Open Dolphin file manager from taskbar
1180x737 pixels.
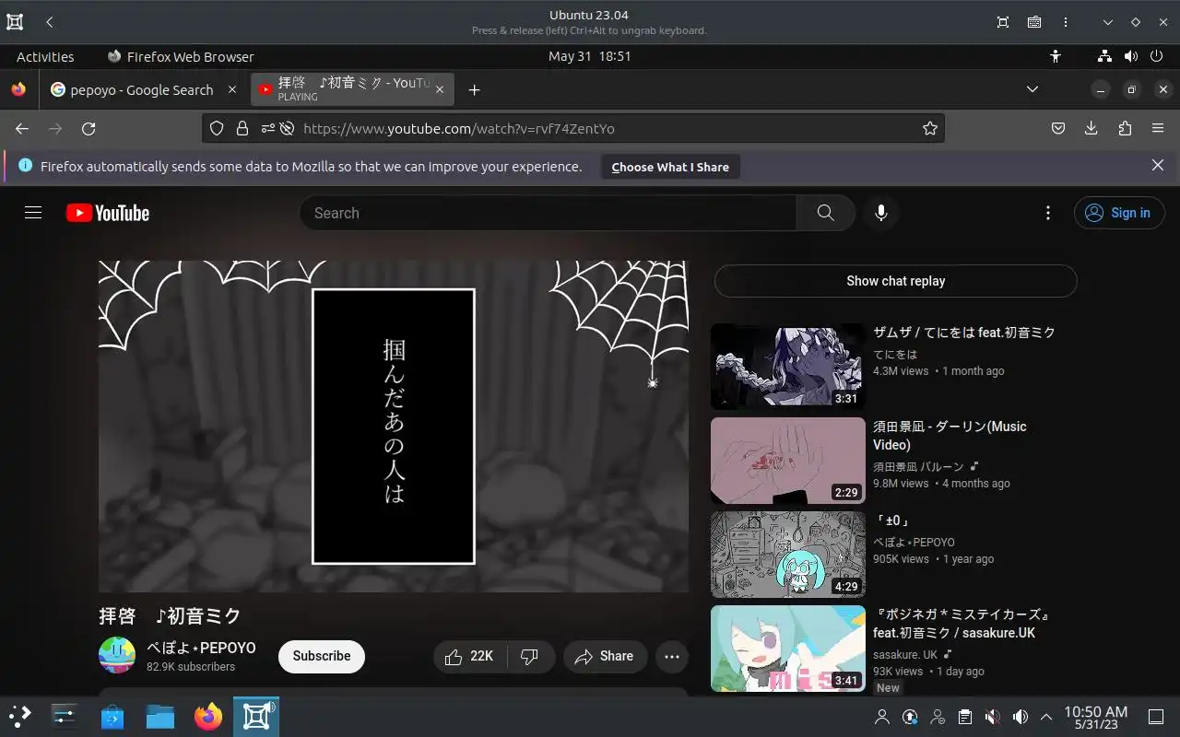(160, 716)
